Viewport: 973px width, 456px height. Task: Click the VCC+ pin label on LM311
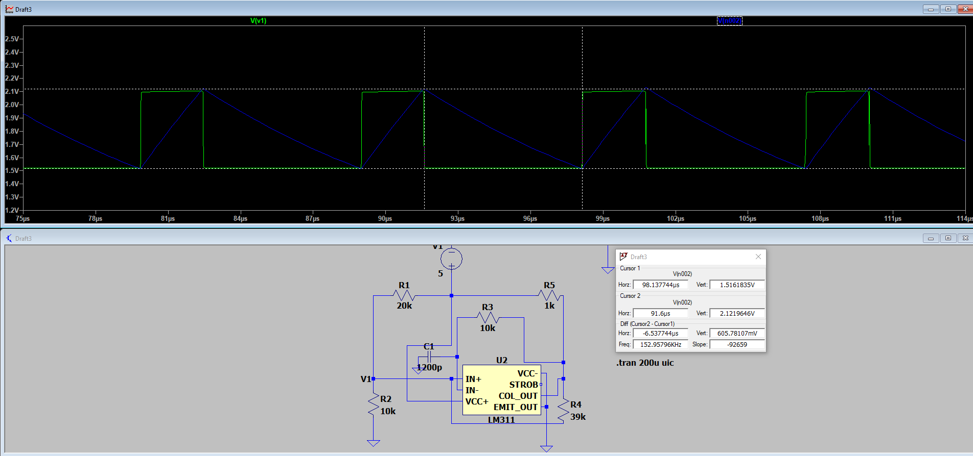(477, 401)
